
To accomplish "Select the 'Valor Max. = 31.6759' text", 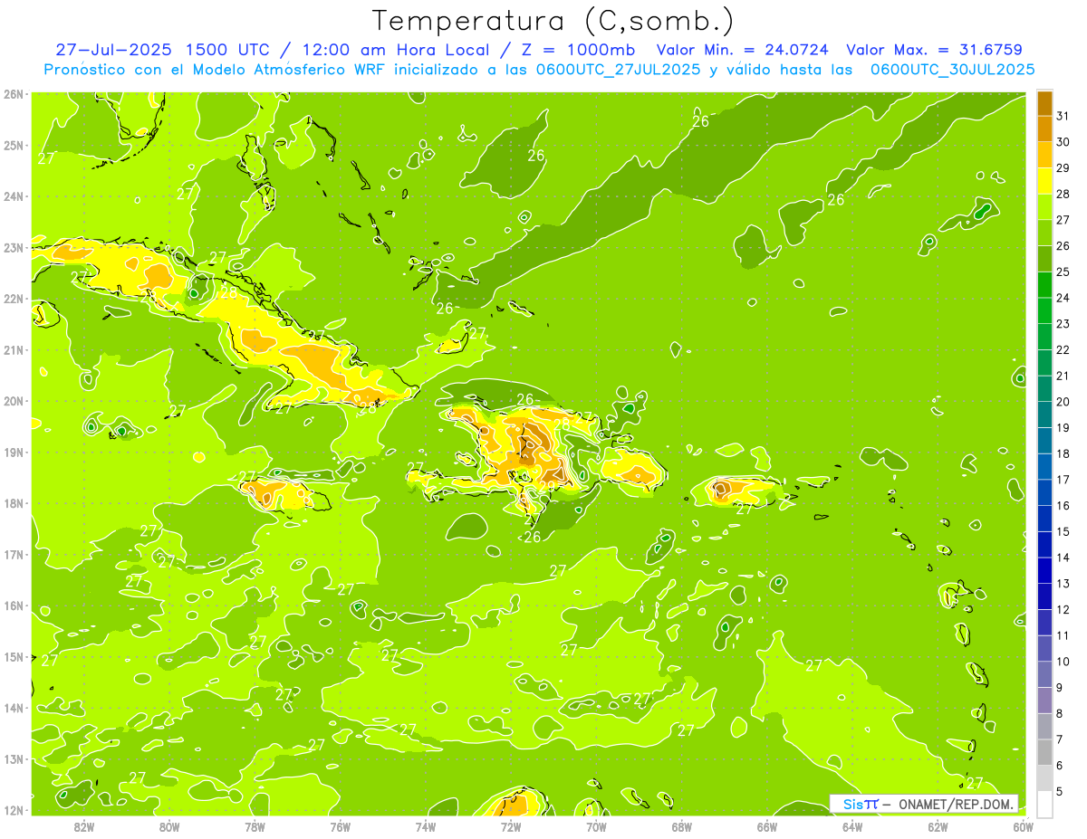I will pos(934,50).
